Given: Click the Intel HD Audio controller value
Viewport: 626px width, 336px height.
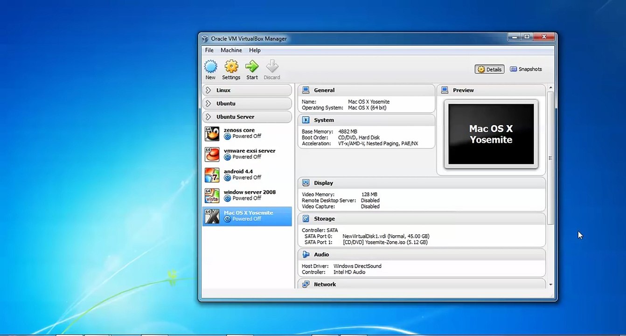Looking at the screenshot, I should (349, 272).
